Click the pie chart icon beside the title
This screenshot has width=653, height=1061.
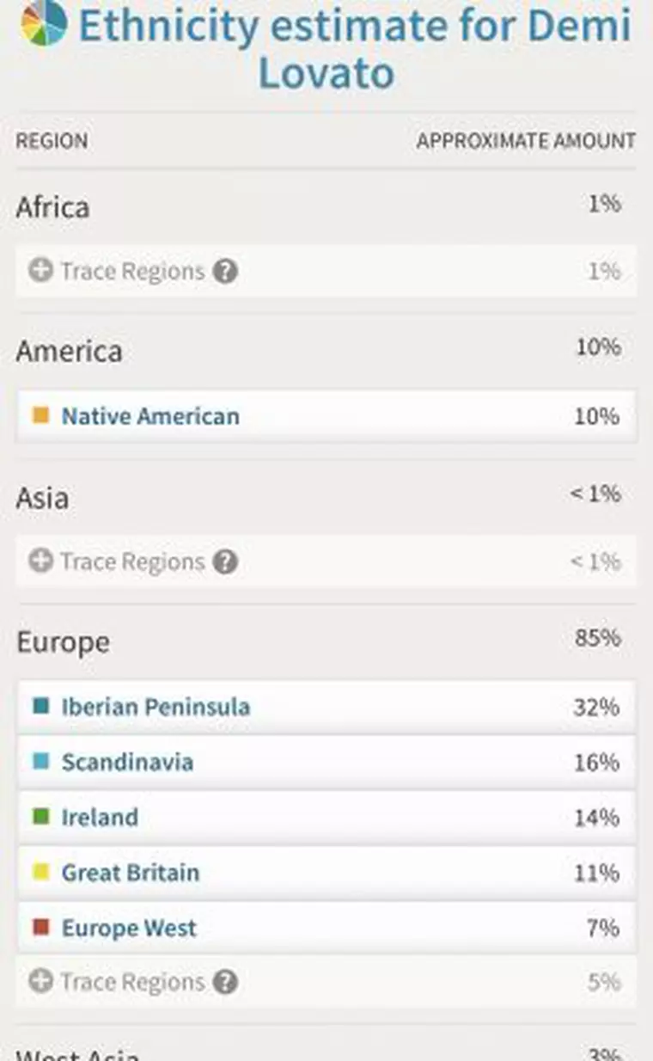[x=44, y=23]
